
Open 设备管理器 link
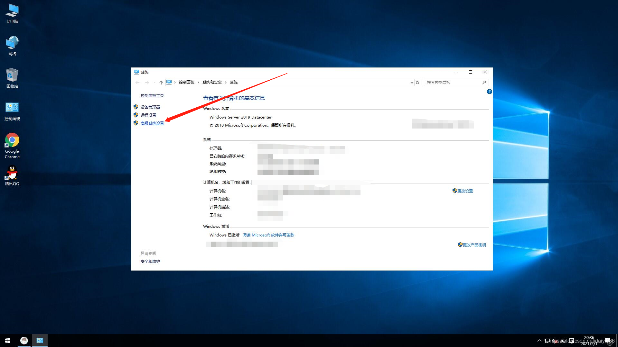[150, 107]
